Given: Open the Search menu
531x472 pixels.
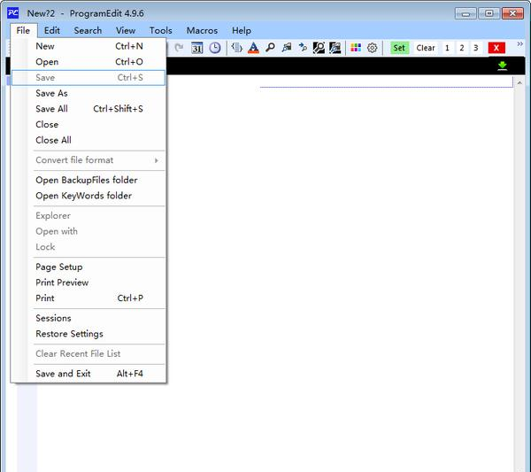Looking at the screenshot, I should pyautogui.click(x=88, y=30).
